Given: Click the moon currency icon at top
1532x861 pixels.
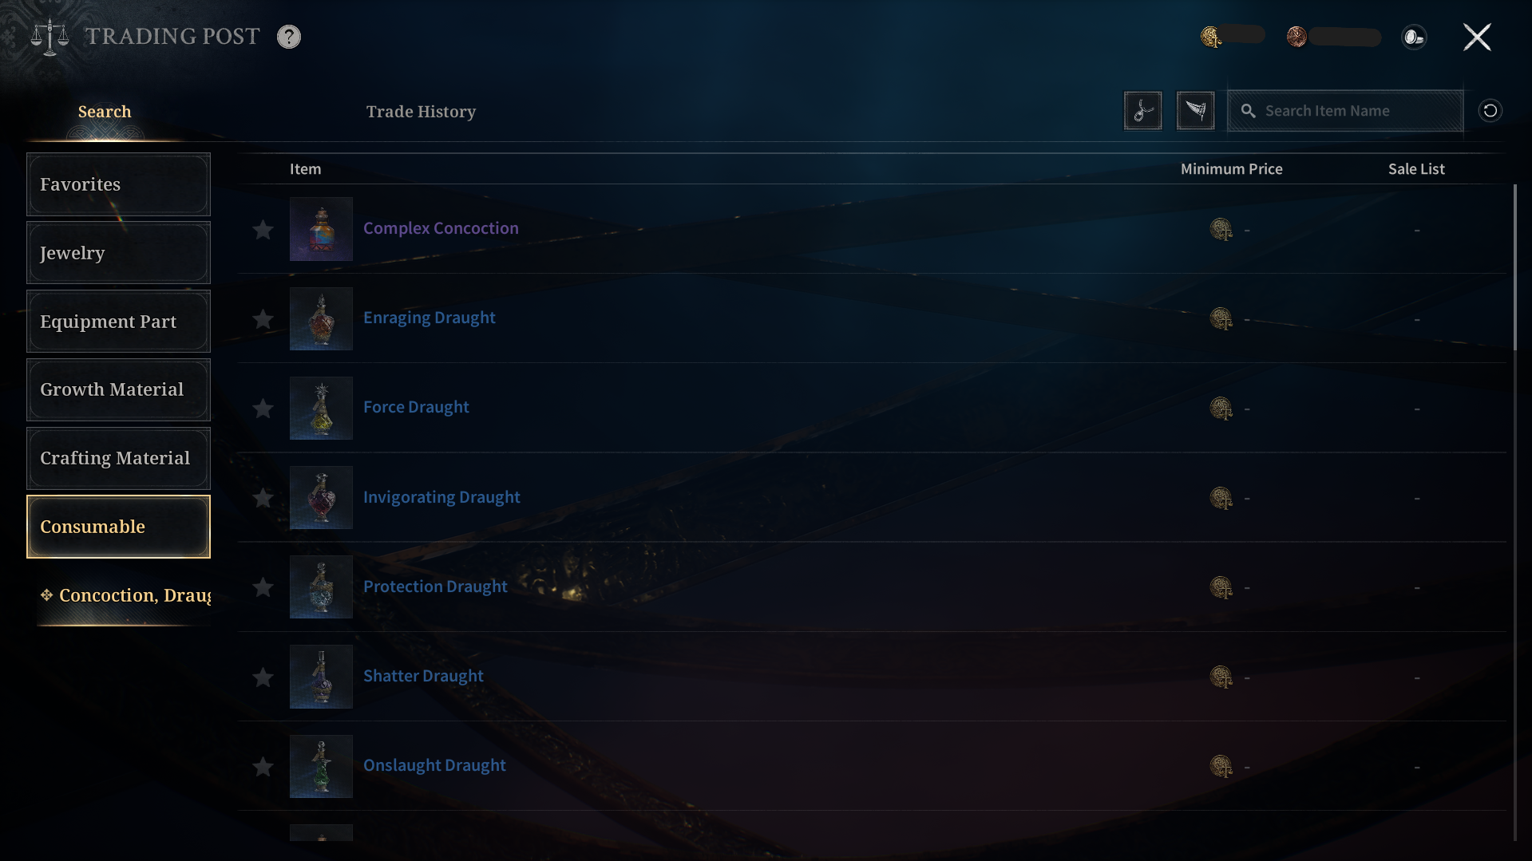Looking at the screenshot, I should pos(1414,37).
